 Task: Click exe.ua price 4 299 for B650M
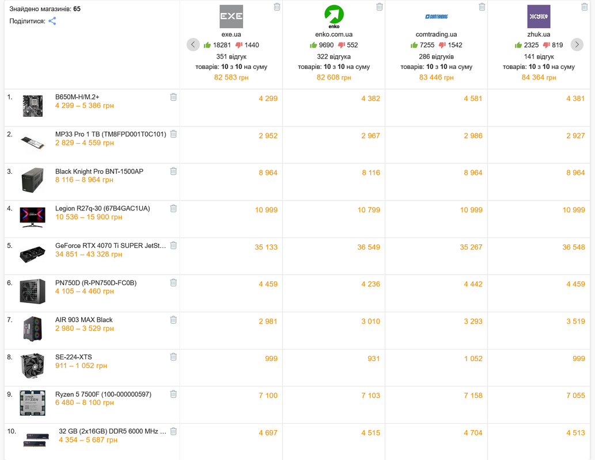tap(268, 98)
